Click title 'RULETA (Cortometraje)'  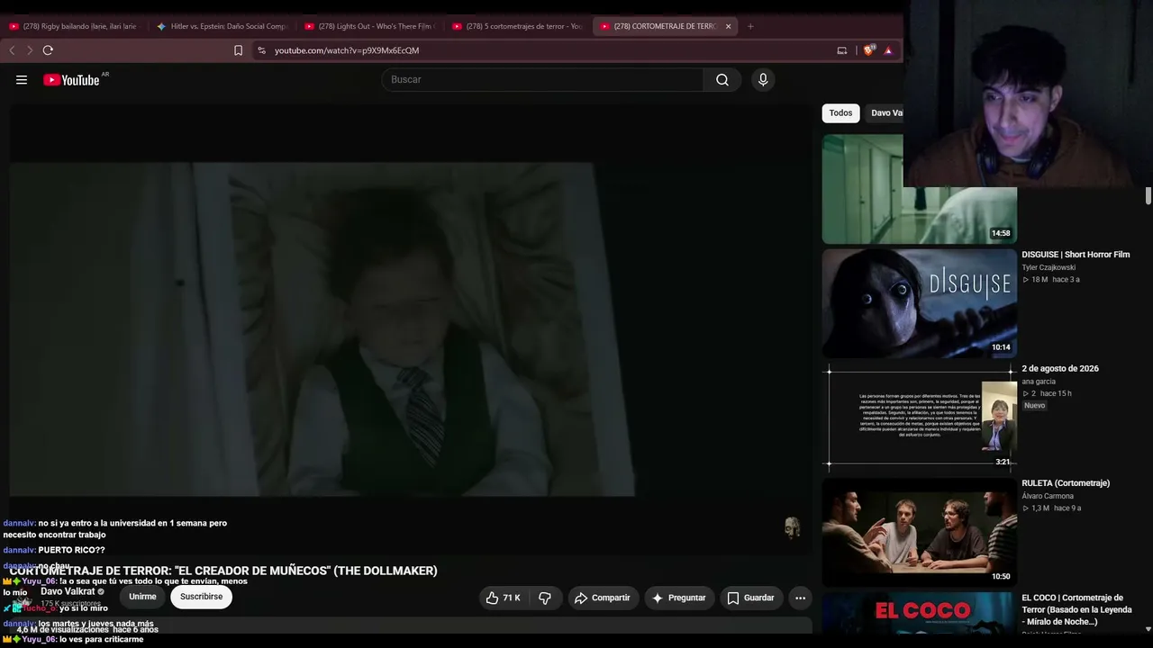[1066, 483]
